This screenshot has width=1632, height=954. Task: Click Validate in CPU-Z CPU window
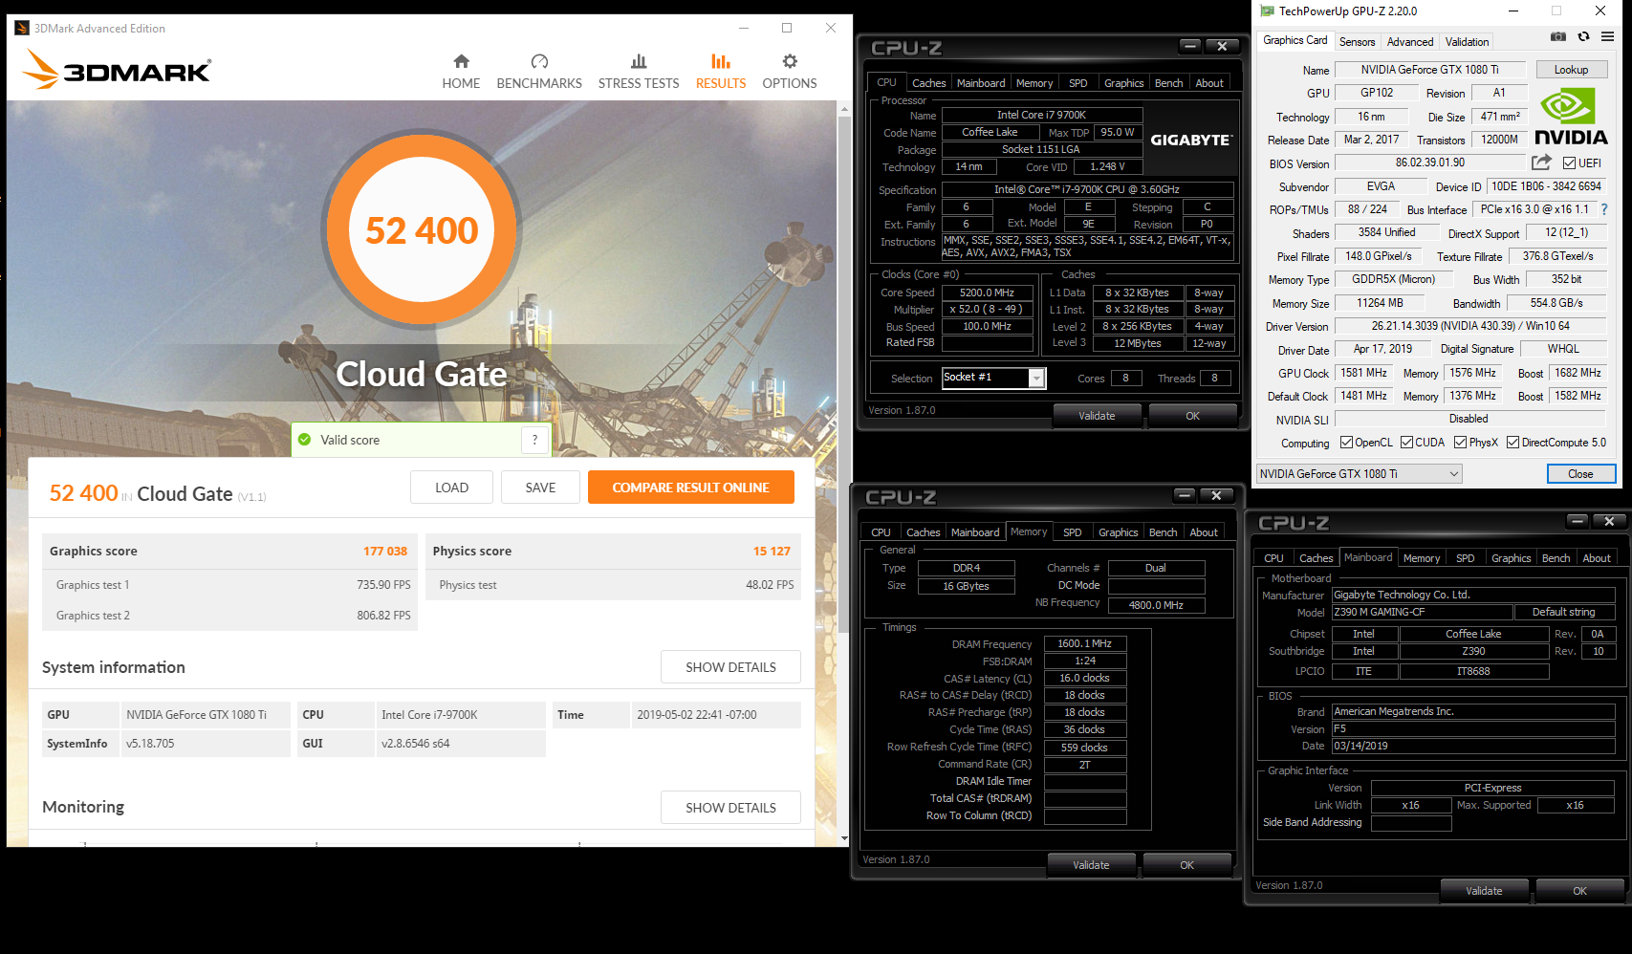(1097, 416)
